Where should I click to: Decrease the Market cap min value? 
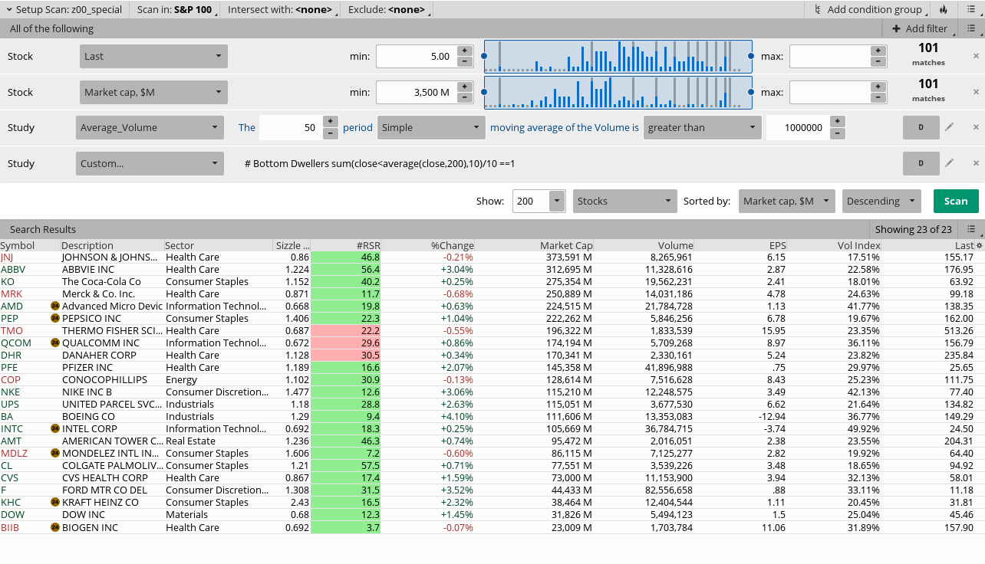point(464,97)
